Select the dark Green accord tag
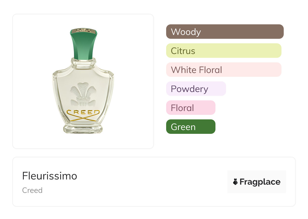The width and height of the screenshot is (308, 219). click(x=190, y=127)
